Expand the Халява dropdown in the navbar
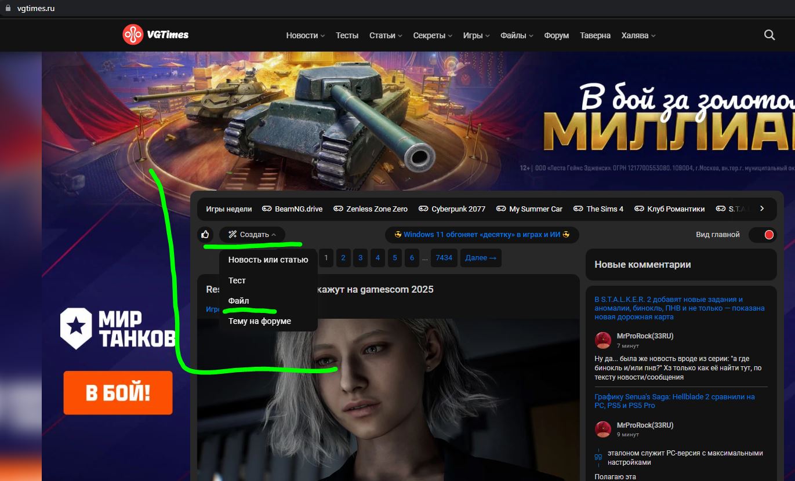The width and height of the screenshot is (795, 481). tap(638, 35)
